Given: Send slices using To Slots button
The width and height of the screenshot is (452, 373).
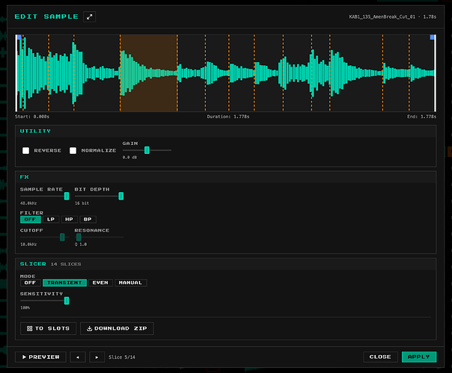Looking at the screenshot, I should (x=49, y=328).
